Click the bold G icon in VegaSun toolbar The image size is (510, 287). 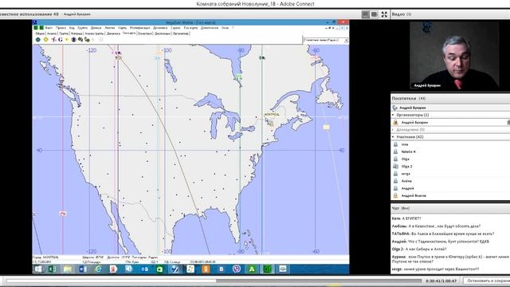61,40
